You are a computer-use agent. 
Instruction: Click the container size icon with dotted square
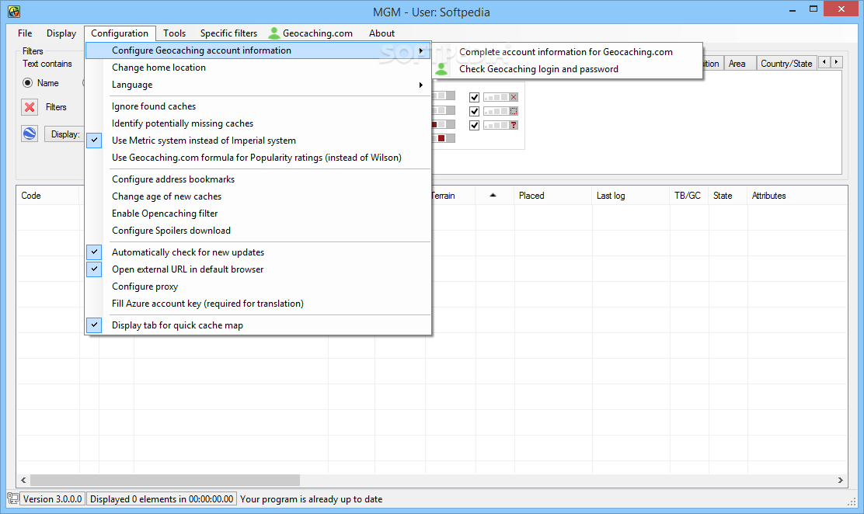(501, 111)
